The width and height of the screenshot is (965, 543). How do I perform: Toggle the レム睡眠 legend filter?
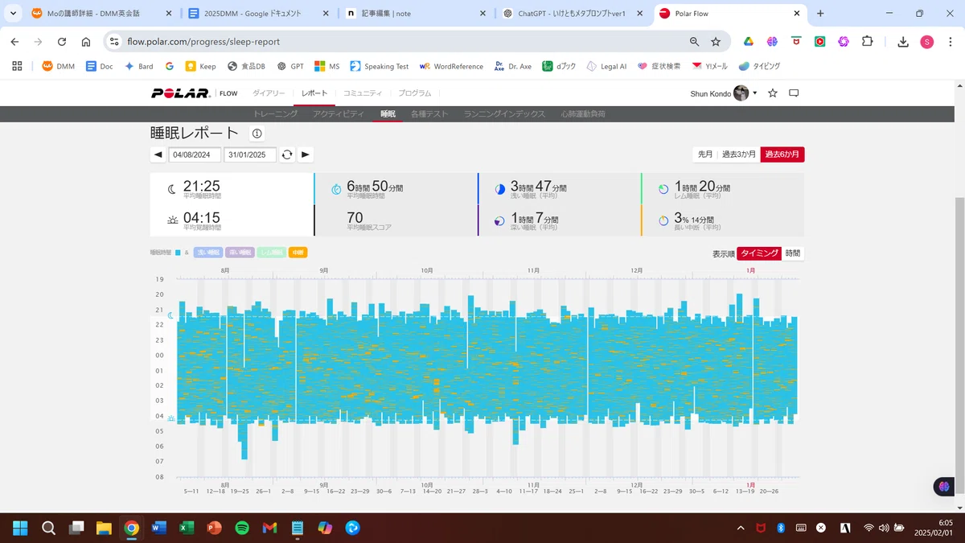coord(271,253)
